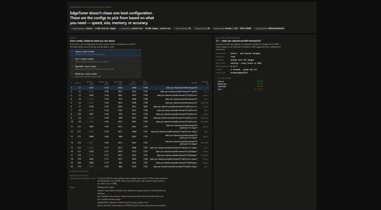Select the C4 config row in the table
Image resolution: width=381 pixels, height=210 pixels.
[x=139, y=99]
